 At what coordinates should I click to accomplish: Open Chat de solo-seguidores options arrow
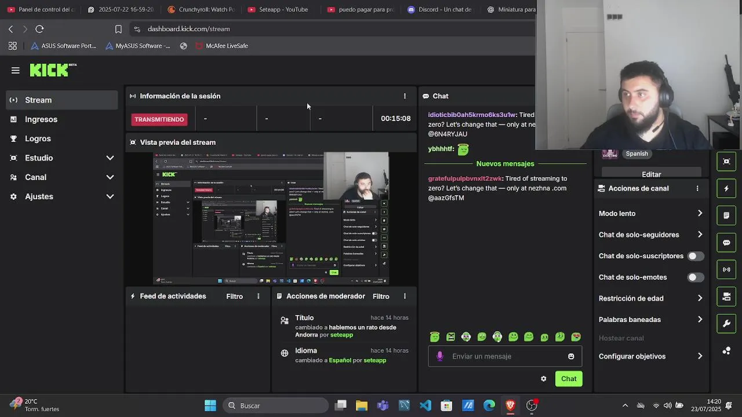[700, 235]
